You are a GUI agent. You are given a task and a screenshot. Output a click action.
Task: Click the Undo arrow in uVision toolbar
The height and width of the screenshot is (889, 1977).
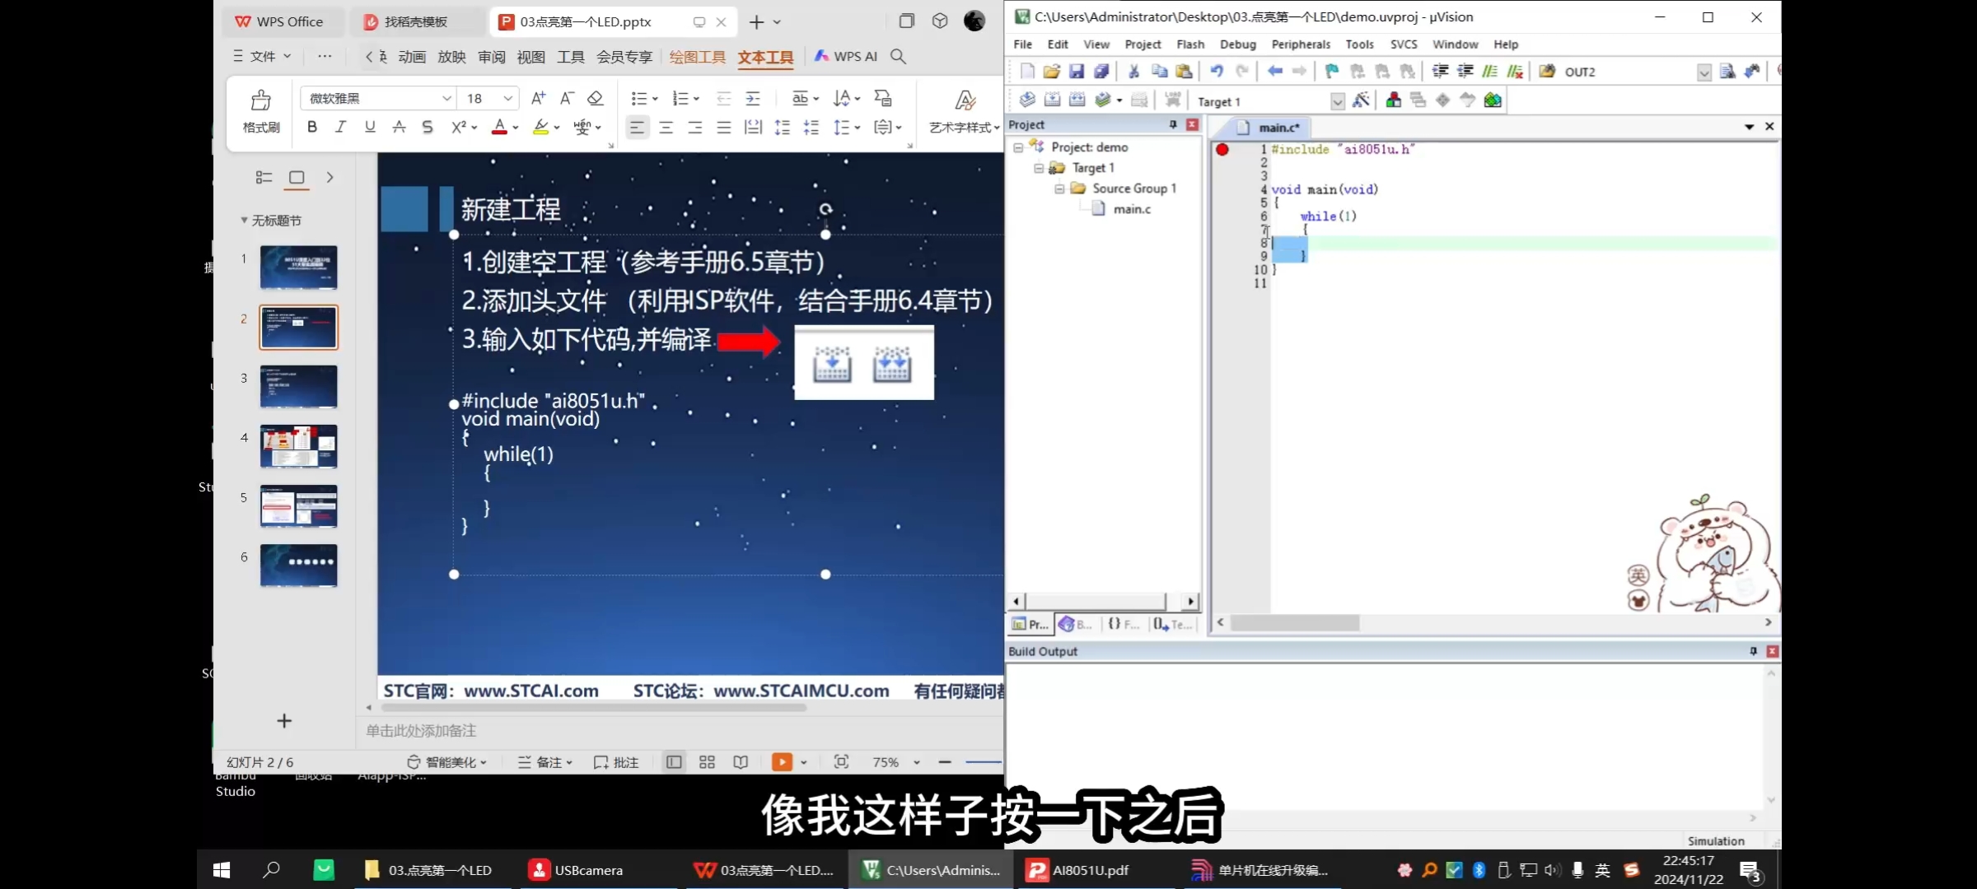(x=1217, y=72)
